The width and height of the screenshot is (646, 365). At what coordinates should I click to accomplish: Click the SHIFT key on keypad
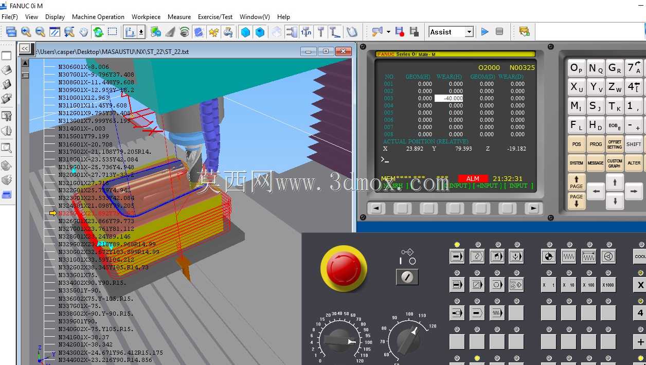[634, 144]
